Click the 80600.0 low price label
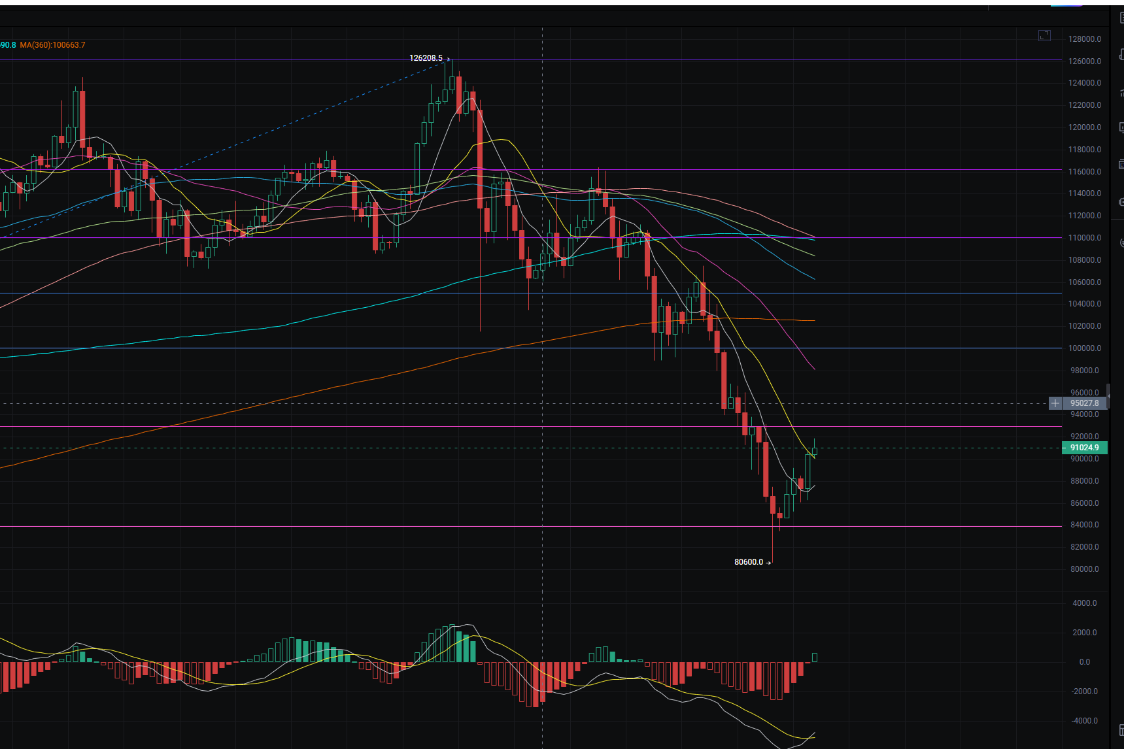 (x=749, y=562)
